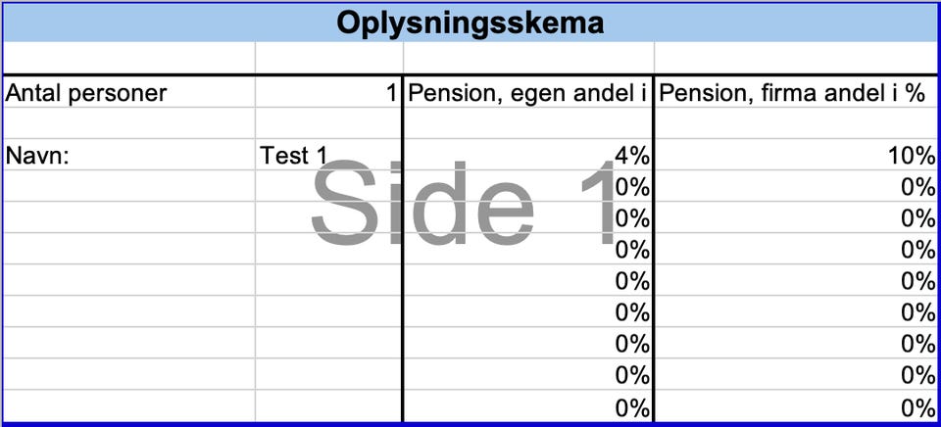Viewport: 941px width, 427px height.
Task: Select the 0% cell directly below 10%
Action: (796, 186)
